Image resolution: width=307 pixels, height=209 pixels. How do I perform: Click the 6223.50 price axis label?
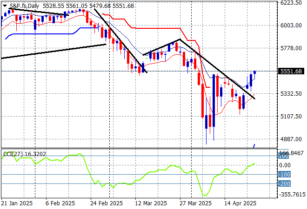coord(291,3)
